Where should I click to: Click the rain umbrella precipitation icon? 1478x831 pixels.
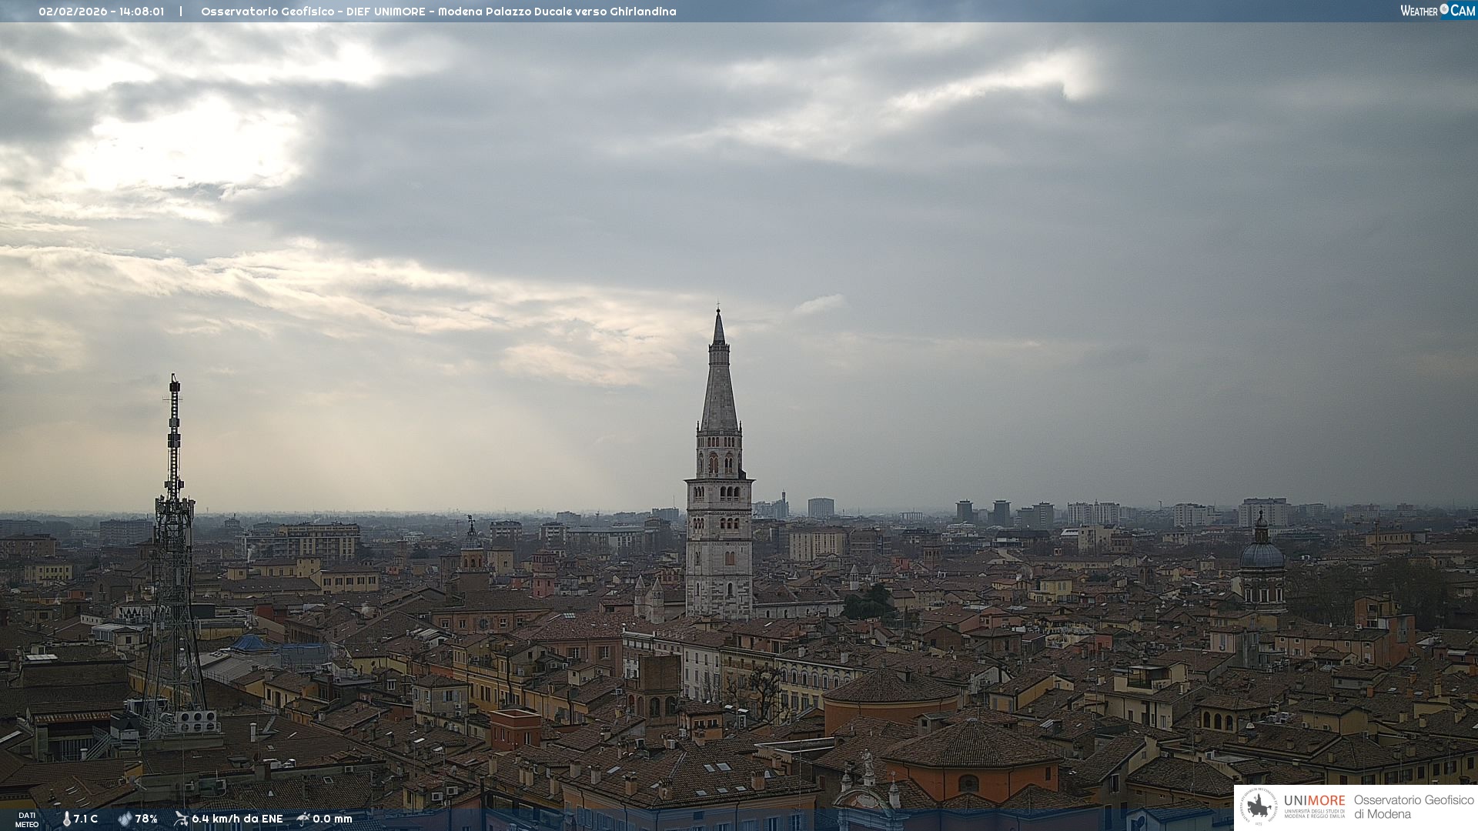303,819
